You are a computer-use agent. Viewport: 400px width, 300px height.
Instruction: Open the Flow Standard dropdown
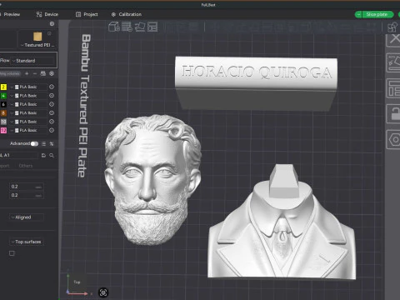(33, 61)
